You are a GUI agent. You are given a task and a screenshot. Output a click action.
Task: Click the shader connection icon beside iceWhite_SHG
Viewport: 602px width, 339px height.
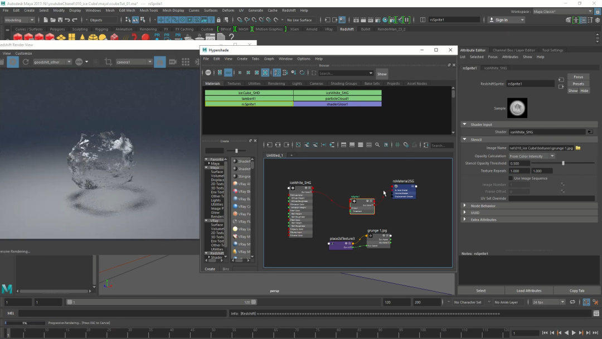coord(590,132)
